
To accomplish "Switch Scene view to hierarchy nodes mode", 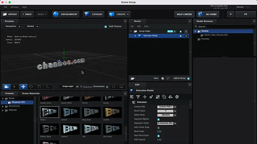I will pos(168,78).
